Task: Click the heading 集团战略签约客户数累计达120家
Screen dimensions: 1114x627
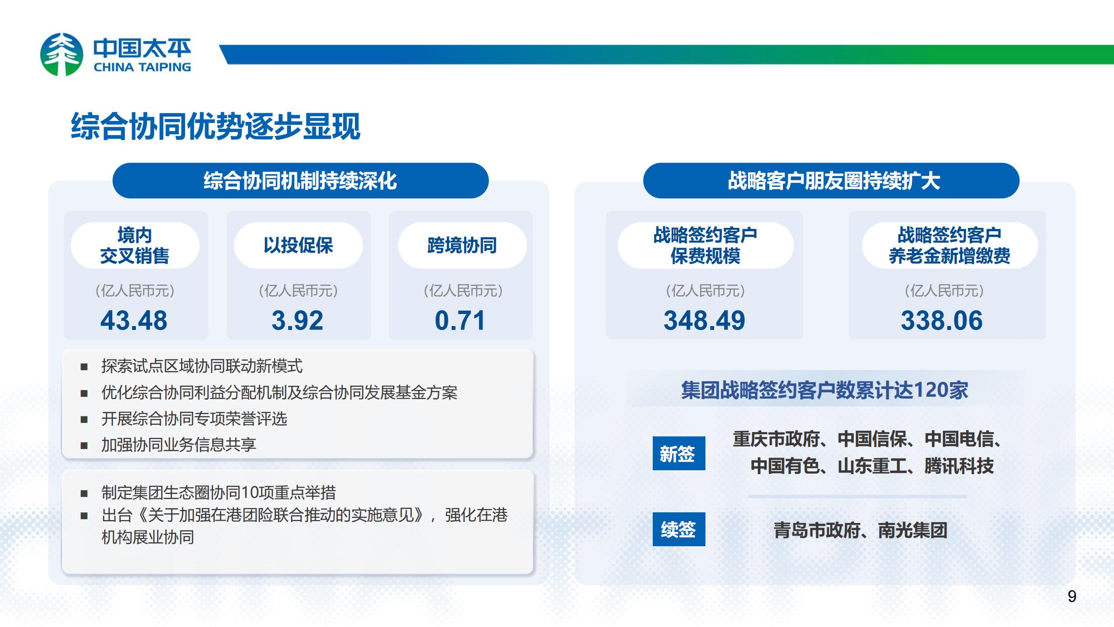Action: (824, 390)
